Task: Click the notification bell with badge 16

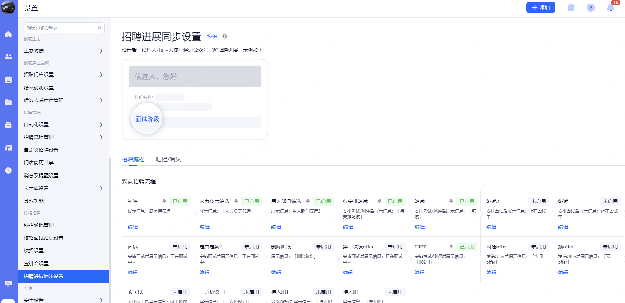Action: pos(611,8)
